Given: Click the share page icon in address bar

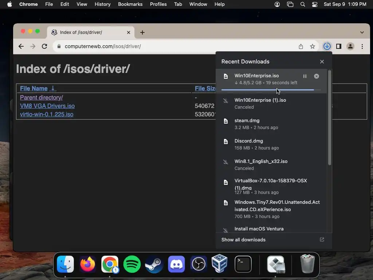Looking at the screenshot, I should tap(301, 46).
